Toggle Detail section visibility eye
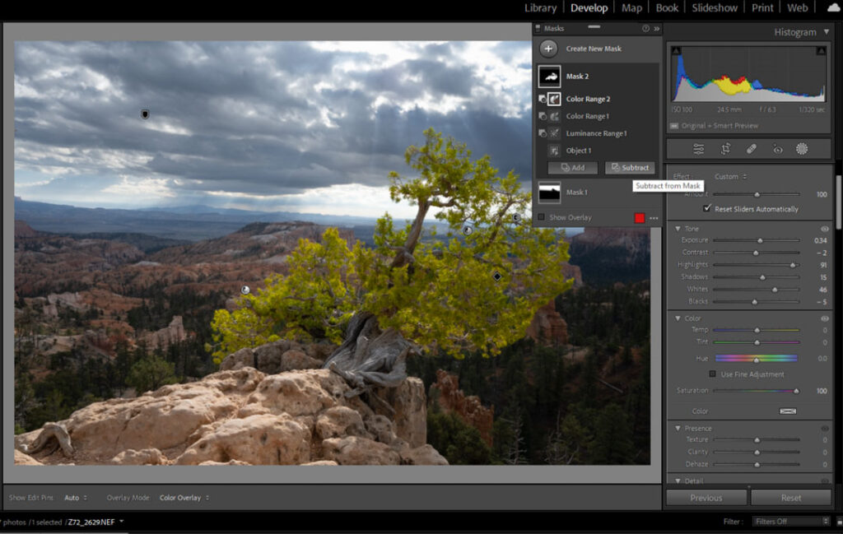This screenshot has height=534, width=843. (x=824, y=481)
